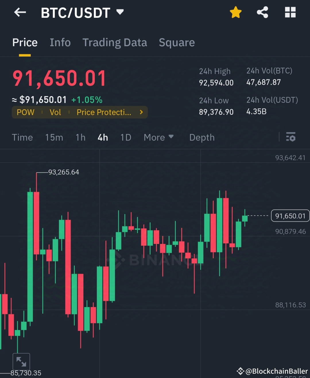The image size is (310, 378).
Task: Click the back arrow icon
Action: [20, 12]
